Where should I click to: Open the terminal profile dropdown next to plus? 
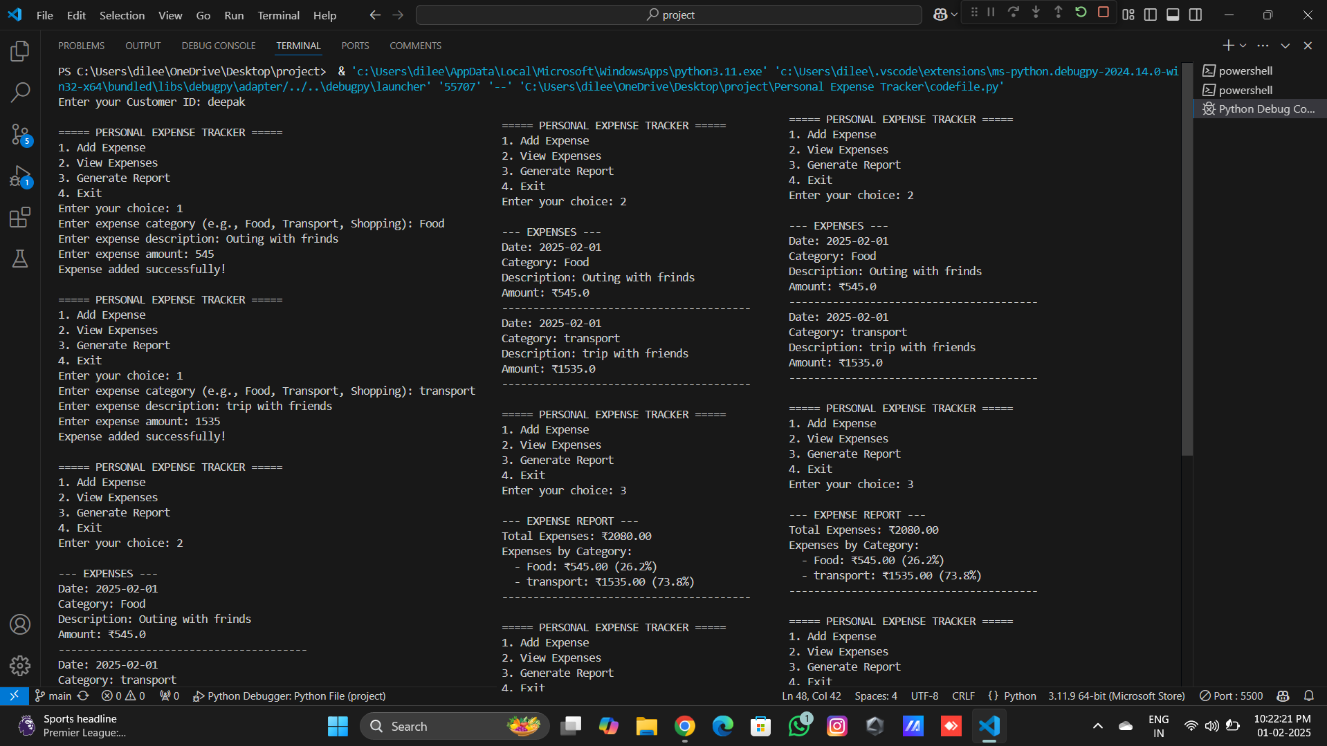tap(1243, 45)
